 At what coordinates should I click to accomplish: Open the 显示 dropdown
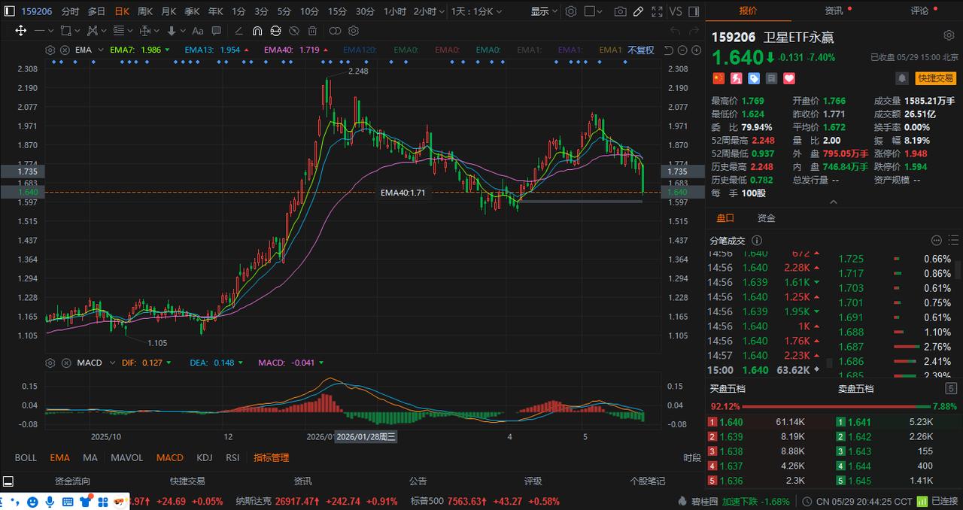click(x=543, y=11)
